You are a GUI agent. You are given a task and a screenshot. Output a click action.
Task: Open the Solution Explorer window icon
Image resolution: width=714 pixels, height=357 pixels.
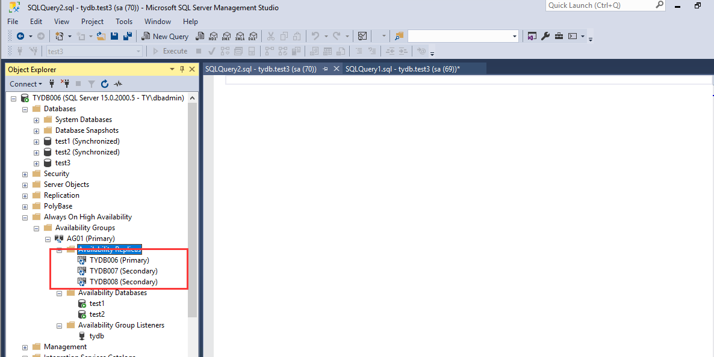pos(532,36)
